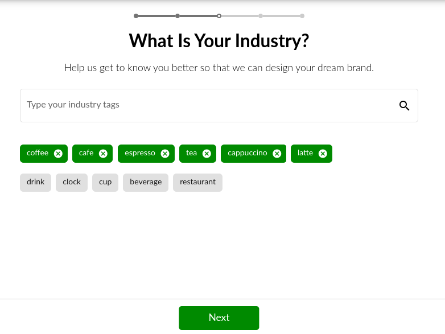Add the cup suggested tag
This screenshot has width=445, height=334.
(x=105, y=183)
